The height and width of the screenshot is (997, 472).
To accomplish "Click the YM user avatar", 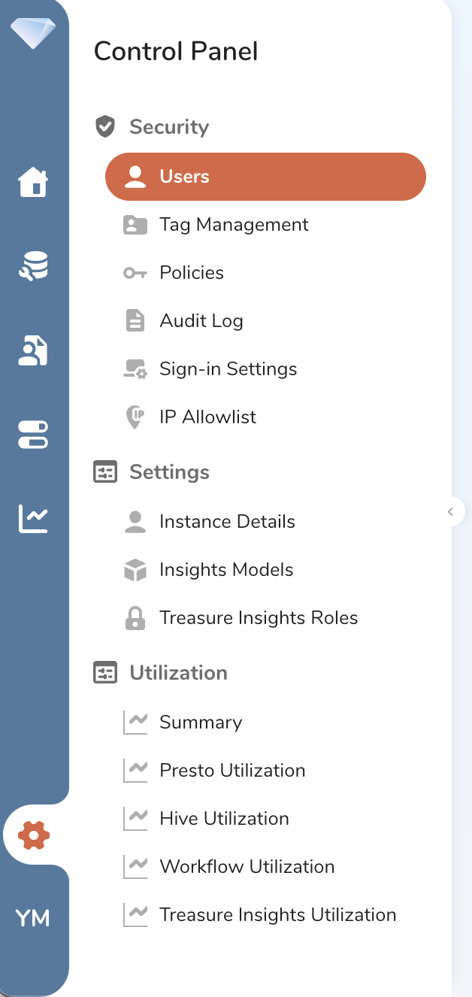I will 33,918.
